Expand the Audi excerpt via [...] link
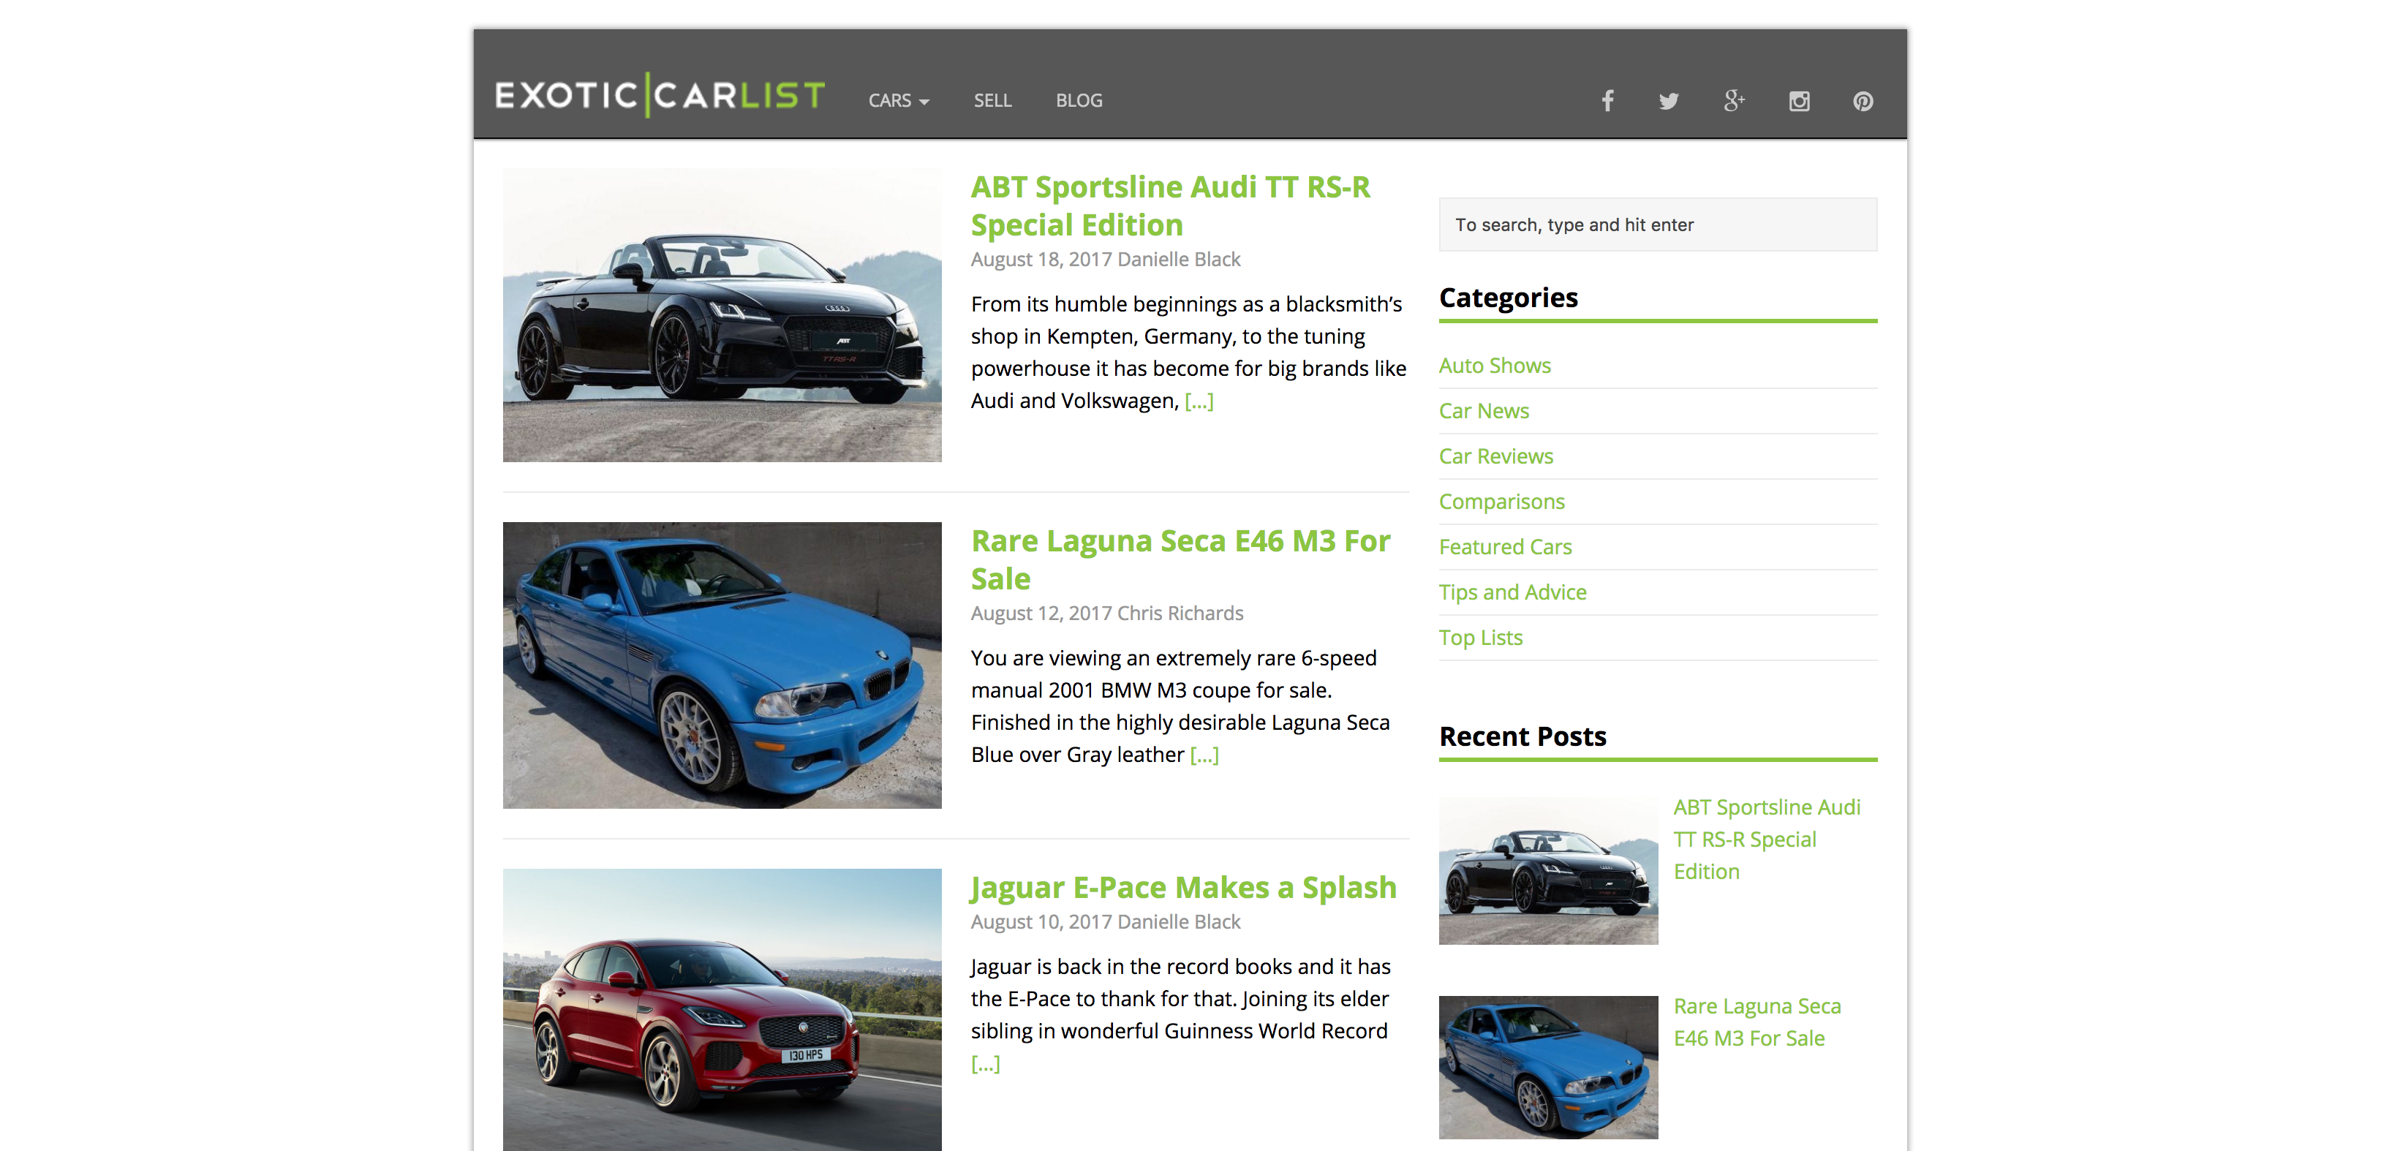This screenshot has width=2381, height=1151. click(1199, 401)
